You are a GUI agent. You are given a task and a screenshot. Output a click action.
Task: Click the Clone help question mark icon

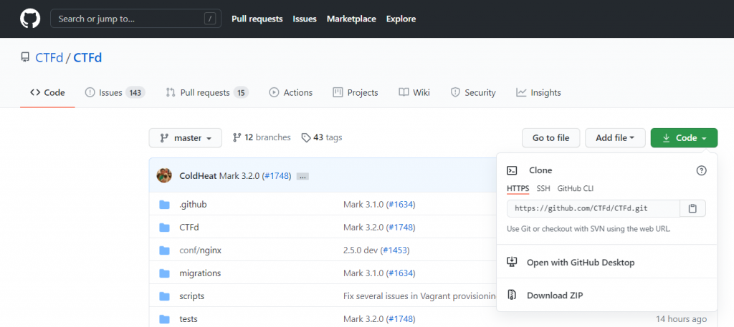point(701,170)
